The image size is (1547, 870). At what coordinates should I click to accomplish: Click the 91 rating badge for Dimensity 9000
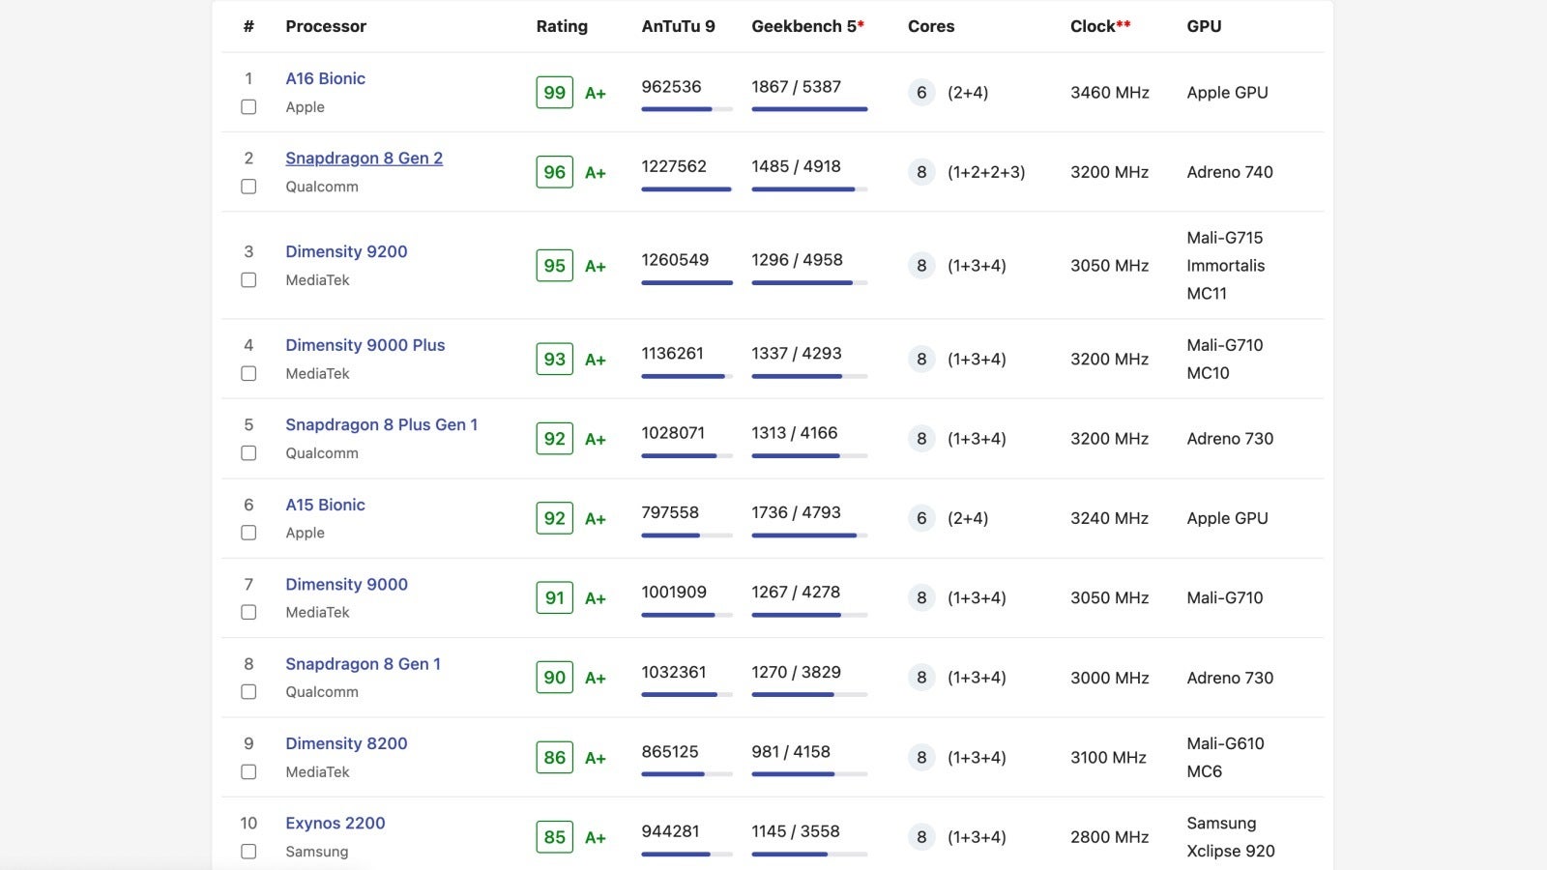click(x=555, y=598)
